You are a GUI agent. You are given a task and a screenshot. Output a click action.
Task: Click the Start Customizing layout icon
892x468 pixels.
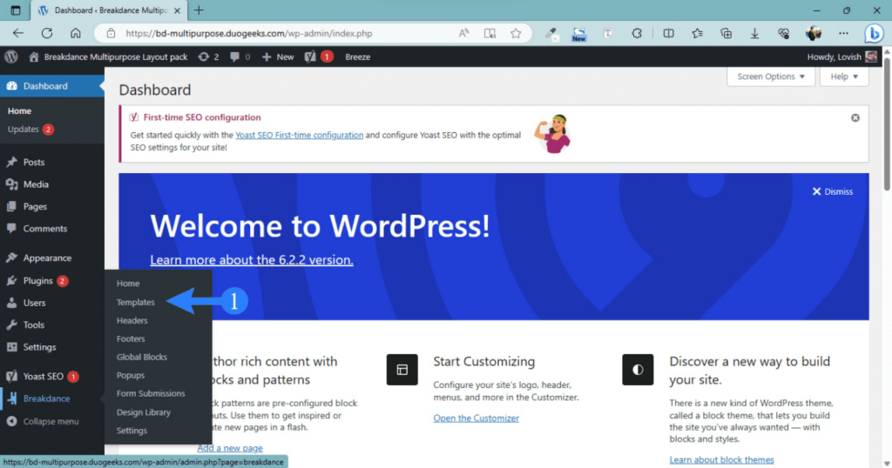pos(402,370)
